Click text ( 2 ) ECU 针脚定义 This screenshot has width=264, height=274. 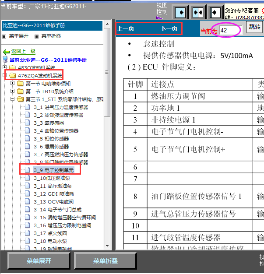point(162,67)
